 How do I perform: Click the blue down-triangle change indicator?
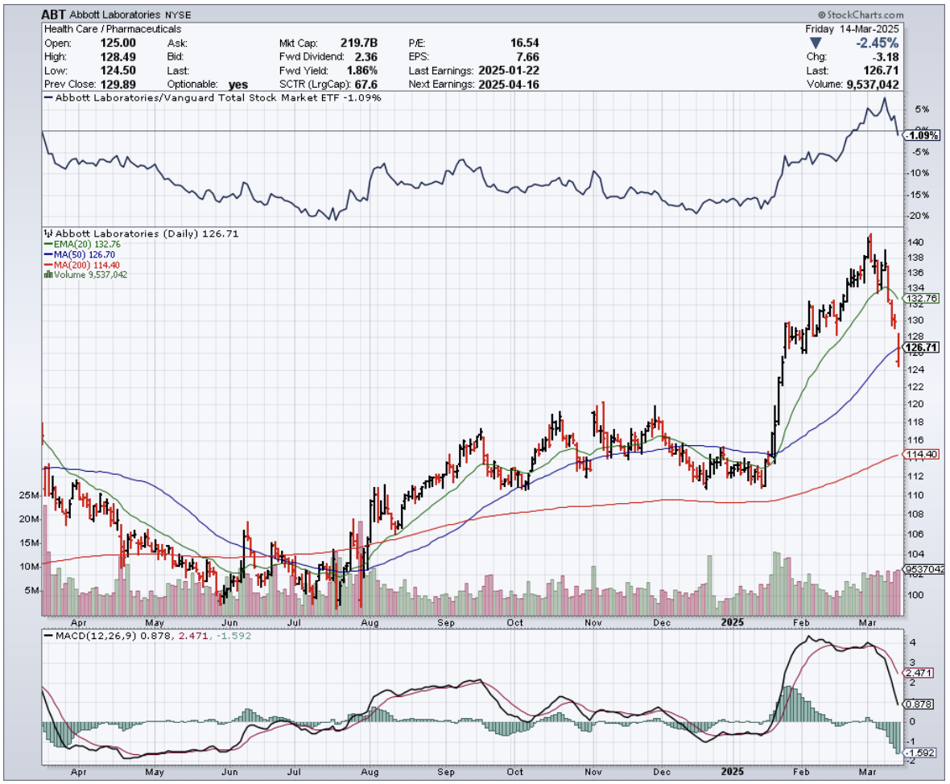(x=816, y=43)
